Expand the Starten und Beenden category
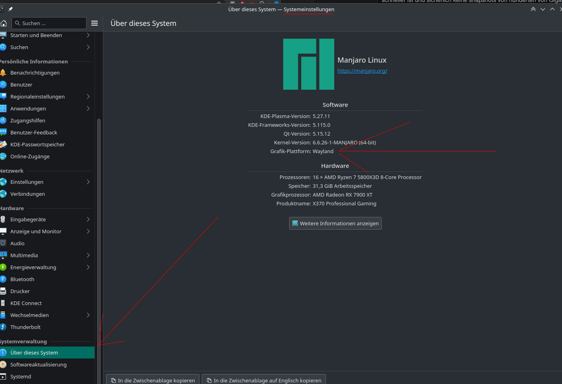The image size is (562, 384). pyautogui.click(x=88, y=35)
